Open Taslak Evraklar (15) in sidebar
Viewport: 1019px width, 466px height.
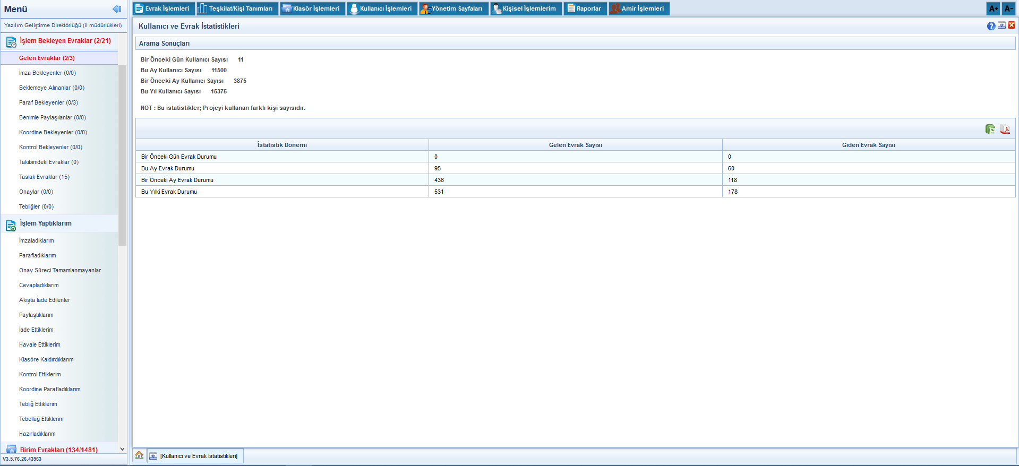point(44,177)
